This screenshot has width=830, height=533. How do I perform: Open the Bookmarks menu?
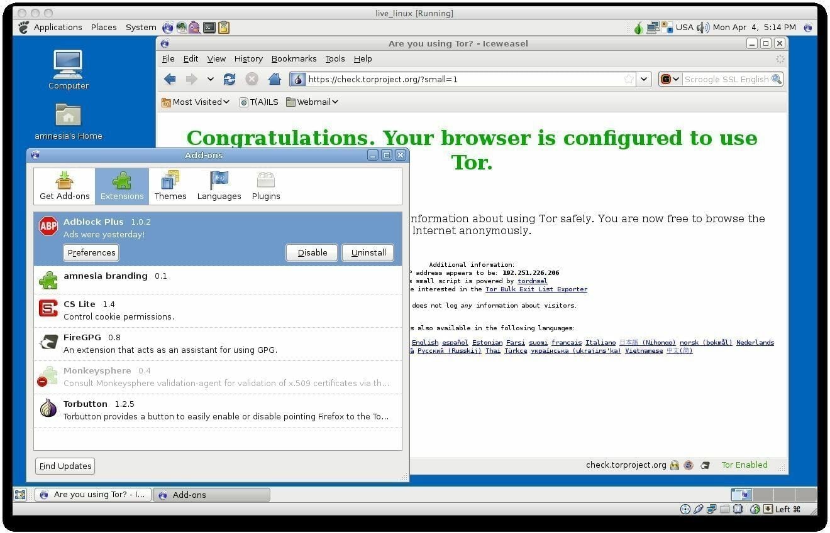[294, 58]
